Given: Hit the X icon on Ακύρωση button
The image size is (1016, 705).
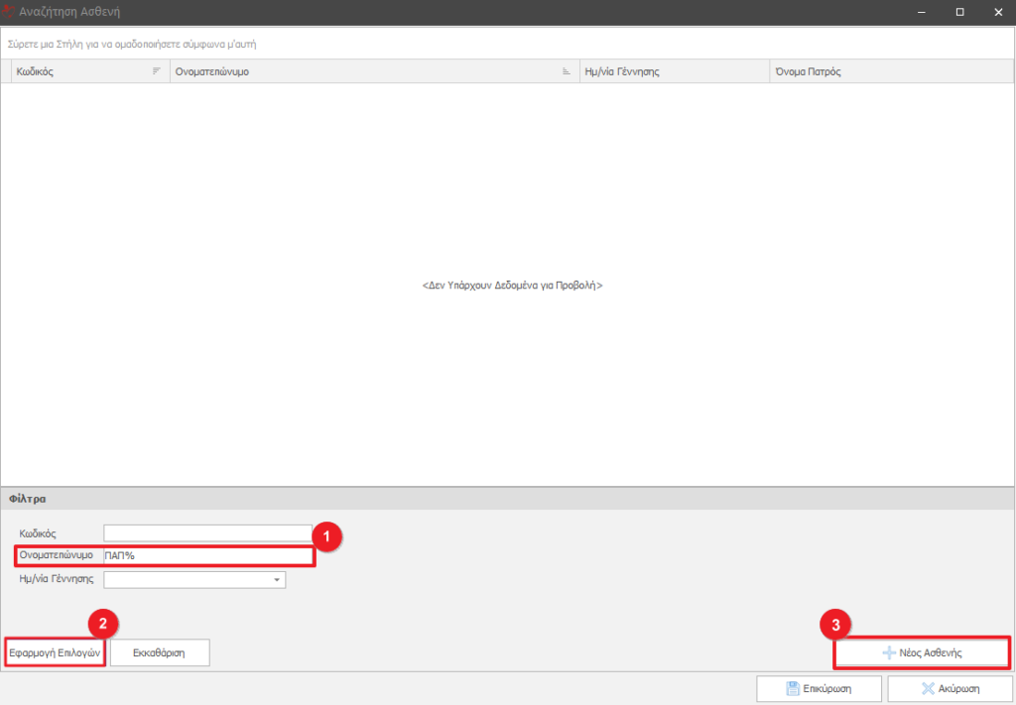Looking at the screenshot, I should tap(928, 688).
